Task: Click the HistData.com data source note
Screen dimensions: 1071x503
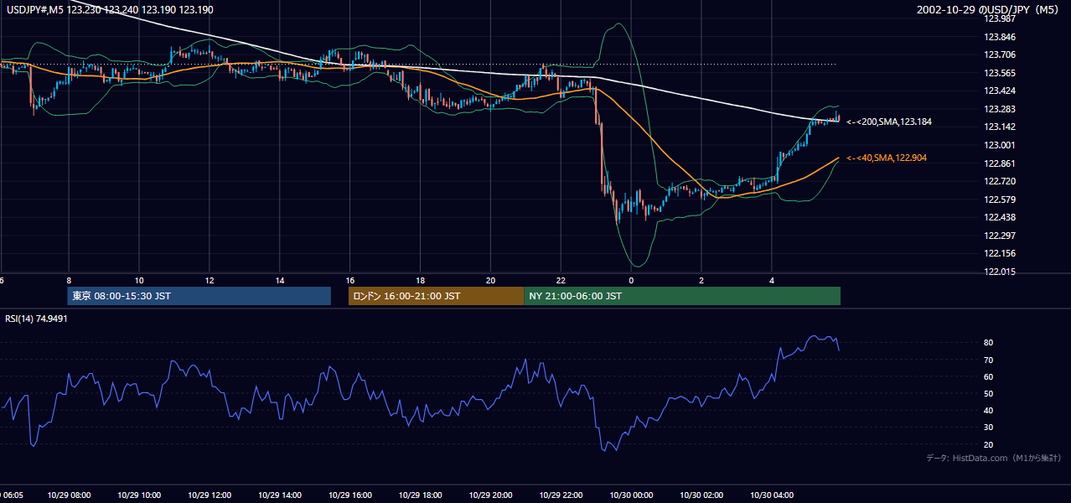Action: pos(994,458)
